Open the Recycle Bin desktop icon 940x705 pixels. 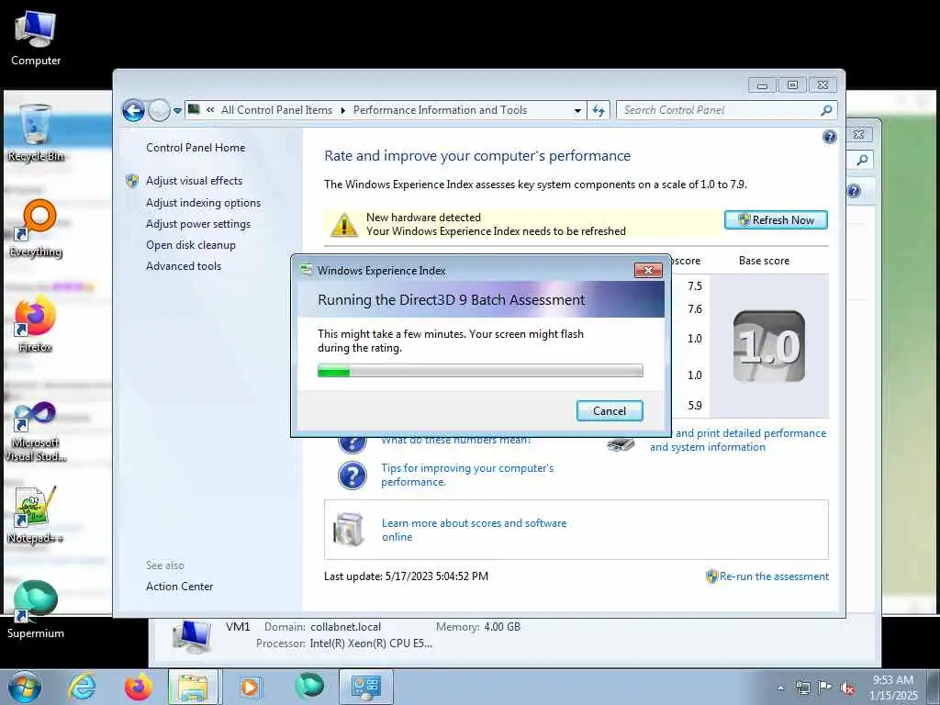(x=36, y=132)
